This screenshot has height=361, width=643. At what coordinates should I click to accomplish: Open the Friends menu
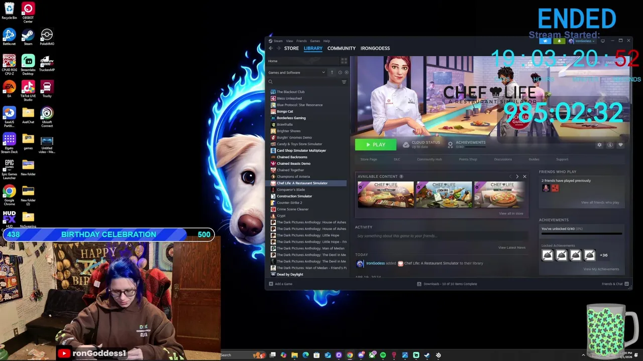(x=301, y=41)
